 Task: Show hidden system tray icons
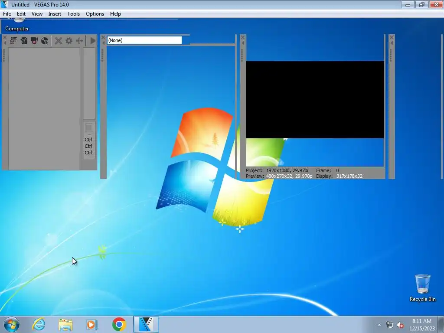(379, 325)
